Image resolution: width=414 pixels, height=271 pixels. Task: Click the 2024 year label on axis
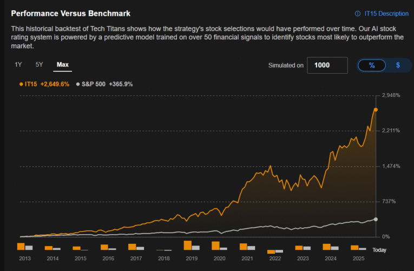point(331,259)
